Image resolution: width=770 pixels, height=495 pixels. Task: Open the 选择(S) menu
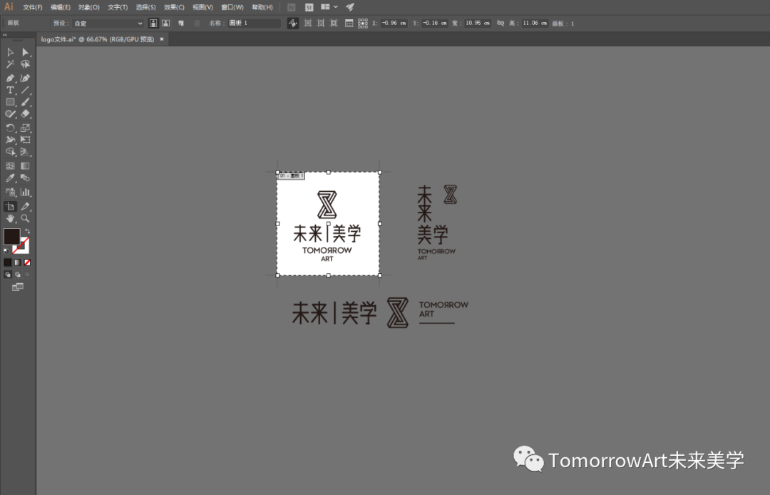pyautogui.click(x=146, y=7)
